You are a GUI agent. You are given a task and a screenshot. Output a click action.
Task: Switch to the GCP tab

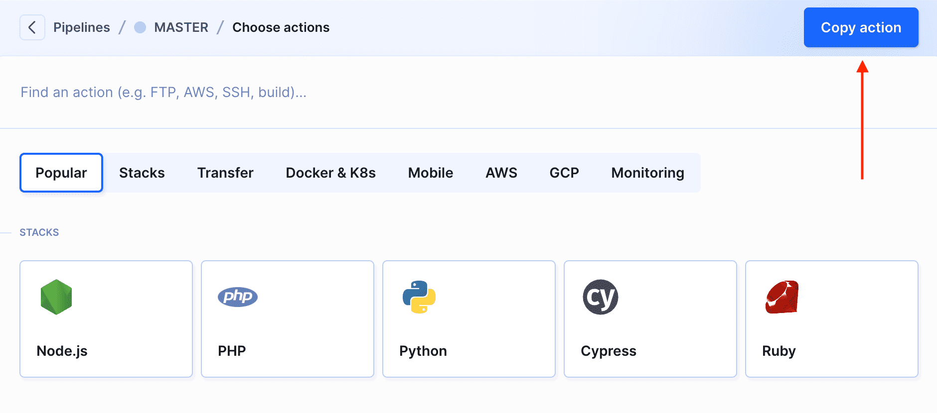(x=564, y=173)
